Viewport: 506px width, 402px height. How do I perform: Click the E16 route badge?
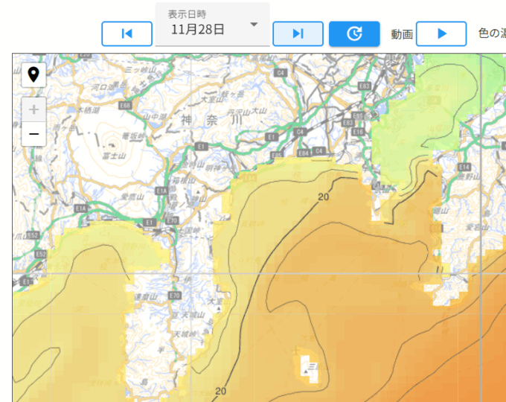pyautogui.click(x=359, y=132)
